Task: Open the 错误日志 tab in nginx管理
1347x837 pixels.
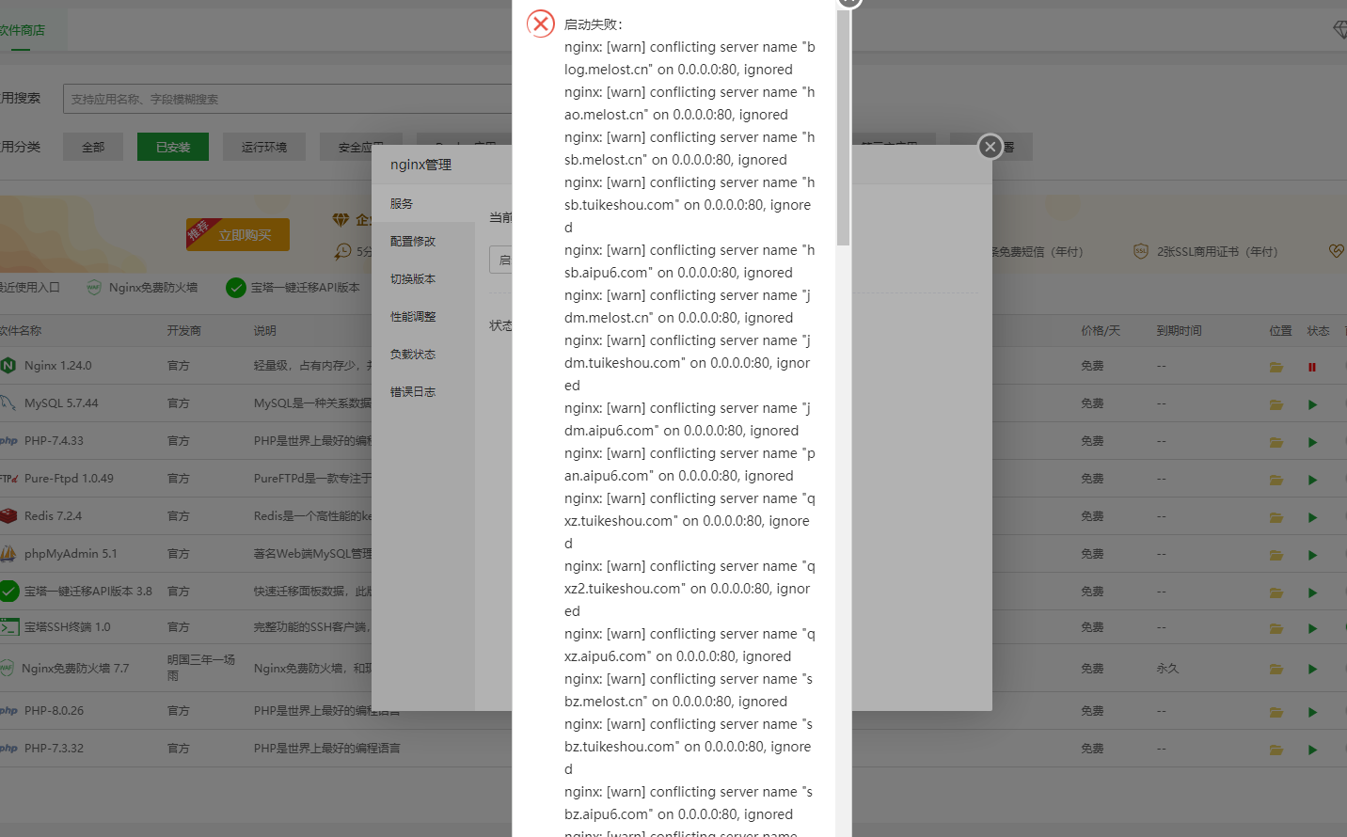Action: 423,391
